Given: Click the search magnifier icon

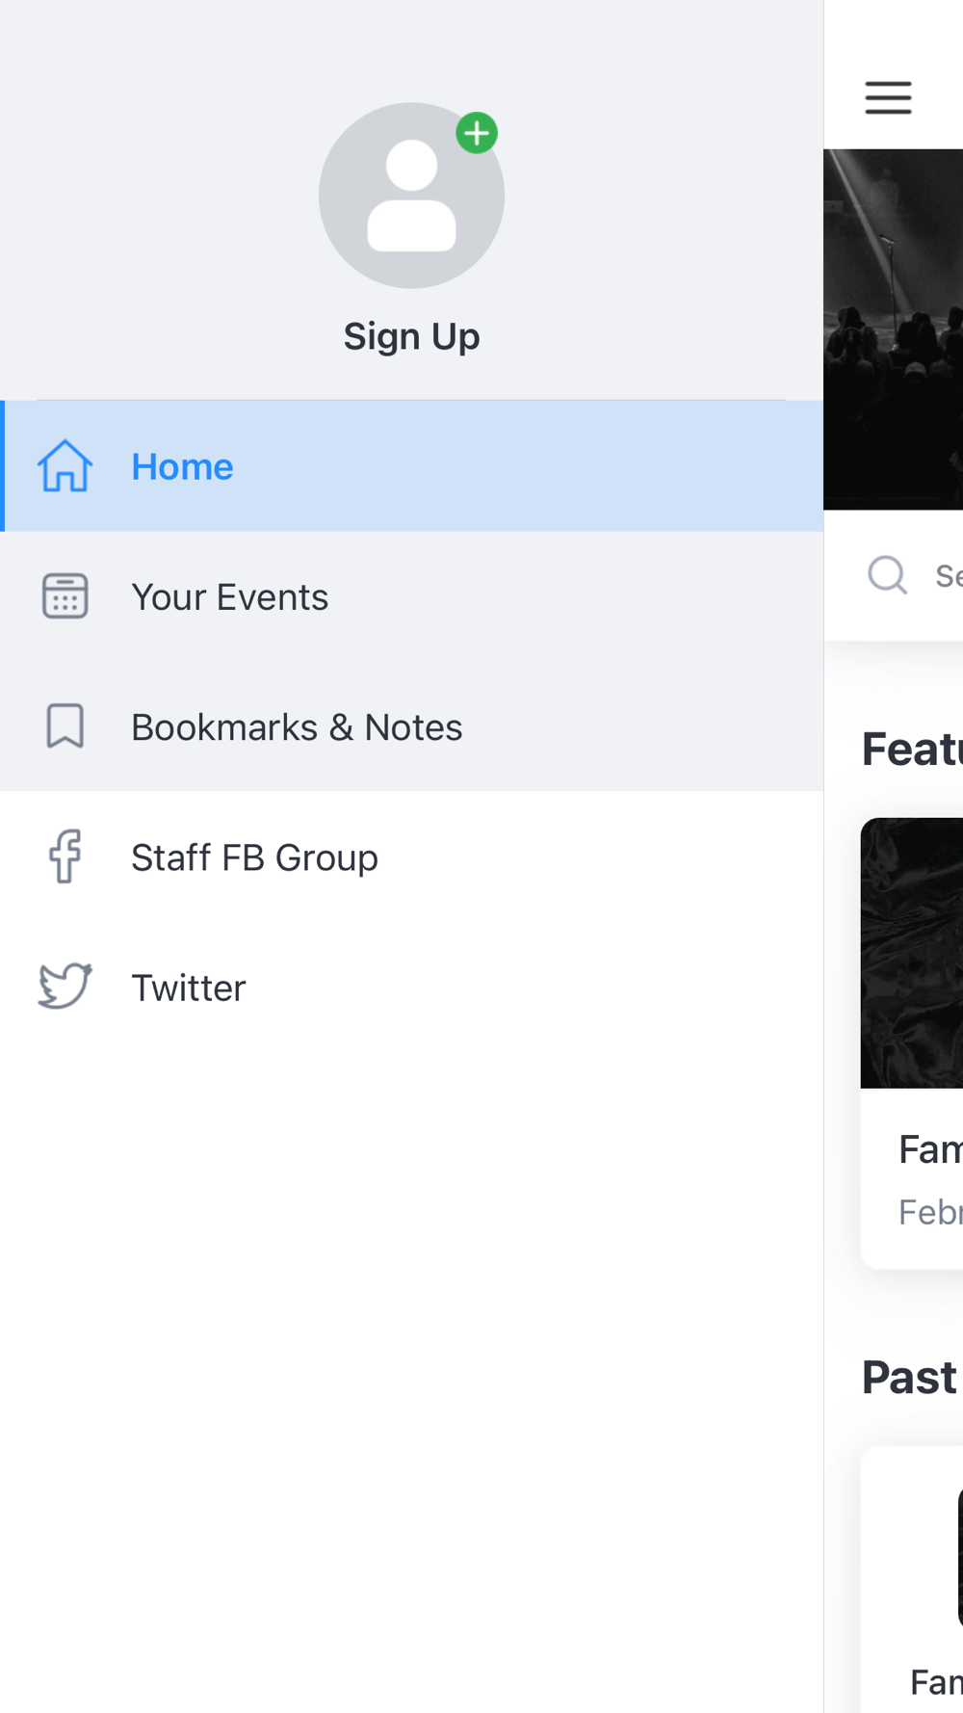Looking at the screenshot, I should pos(888,575).
